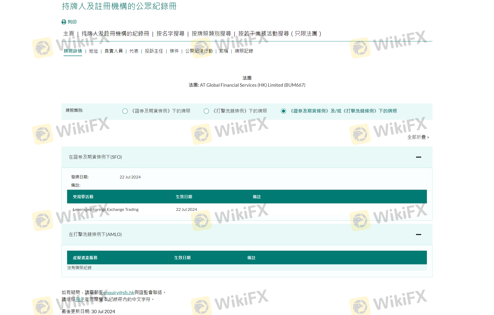Switch to the 地址 tab
The height and width of the screenshot is (315, 494).
tap(93, 51)
